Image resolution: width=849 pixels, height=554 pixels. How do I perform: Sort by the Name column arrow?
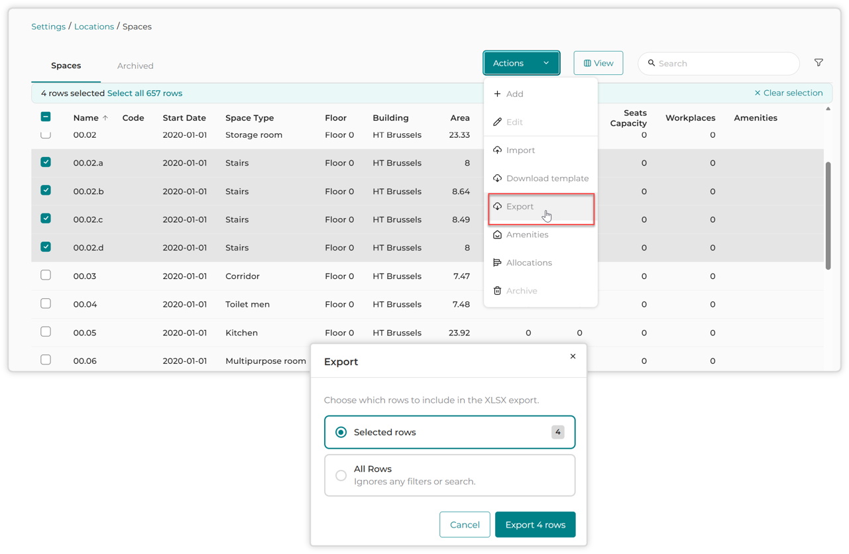tap(105, 118)
